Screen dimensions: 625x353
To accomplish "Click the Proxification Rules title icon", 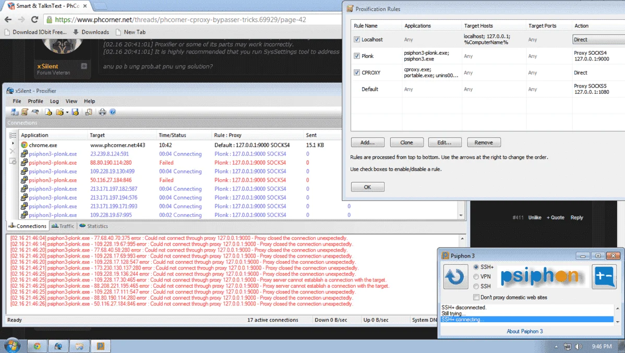I will [350, 9].
